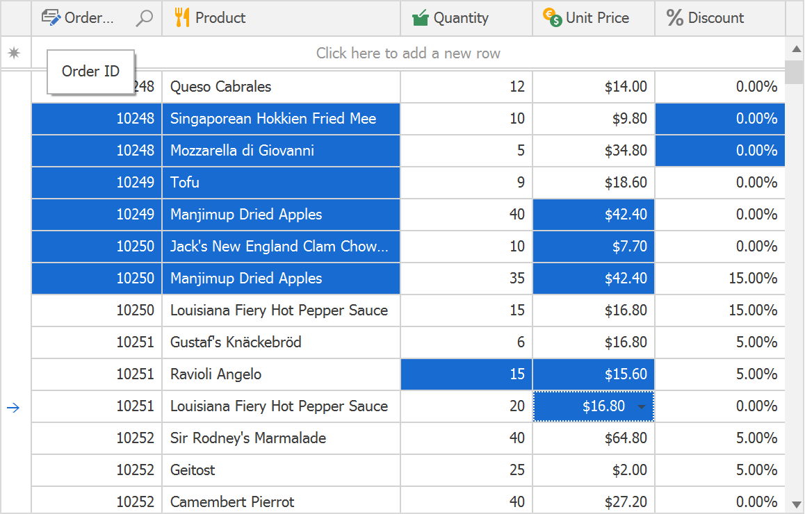
Task: Click the blue arrow current row indicator
Action: click(13, 408)
